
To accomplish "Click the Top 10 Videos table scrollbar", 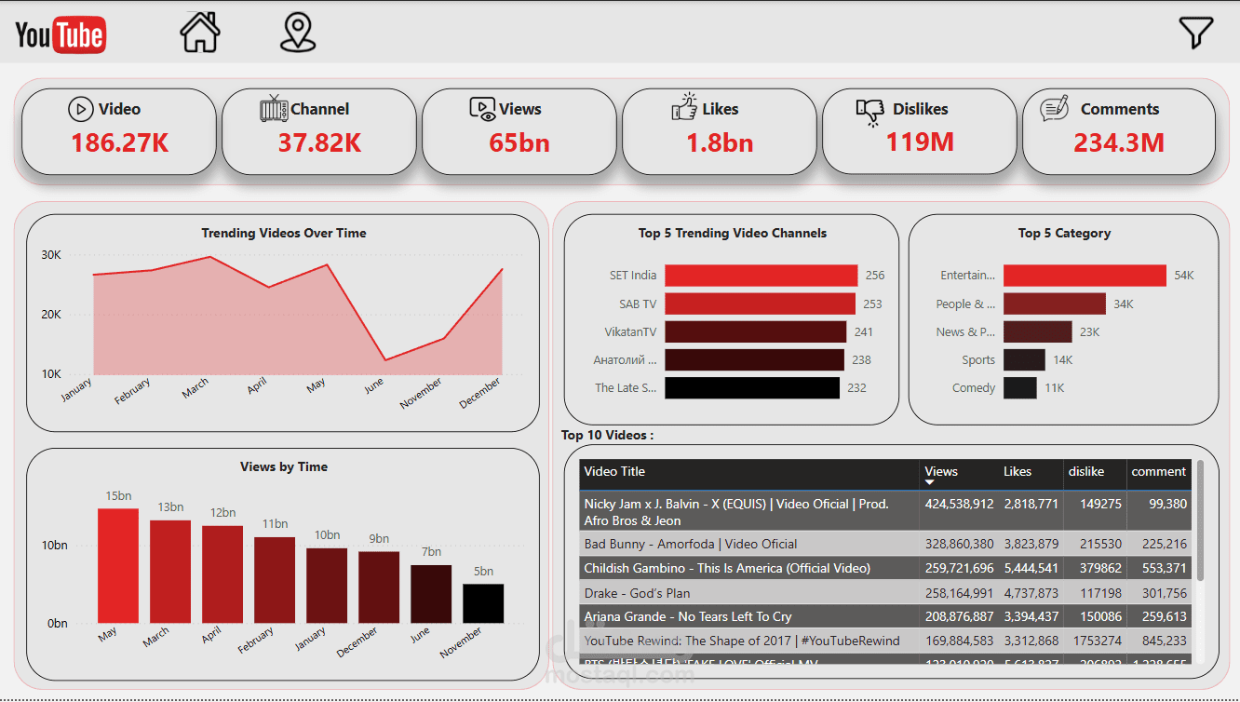I will click(x=1200, y=519).
